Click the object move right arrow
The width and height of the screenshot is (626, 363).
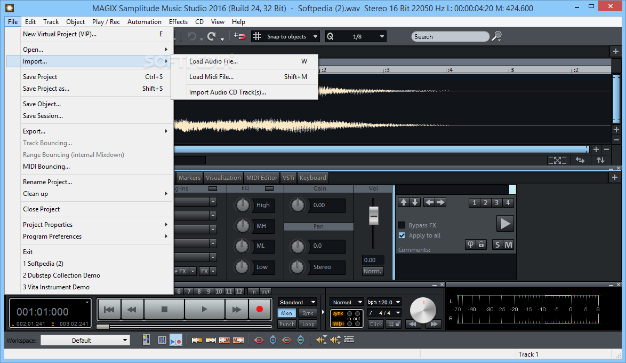pyautogui.click(x=440, y=202)
